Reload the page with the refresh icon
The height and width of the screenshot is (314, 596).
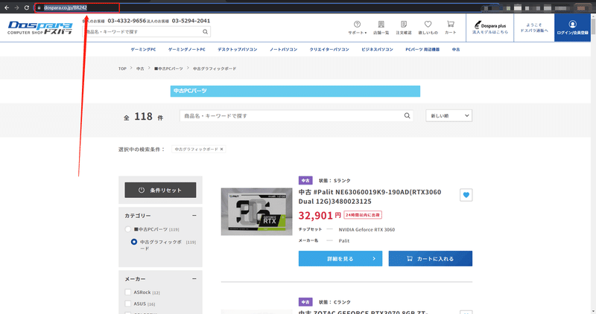click(27, 7)
